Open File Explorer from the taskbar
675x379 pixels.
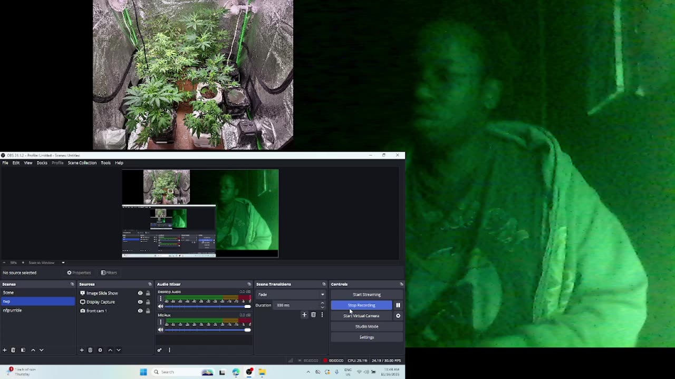[262, 372]
